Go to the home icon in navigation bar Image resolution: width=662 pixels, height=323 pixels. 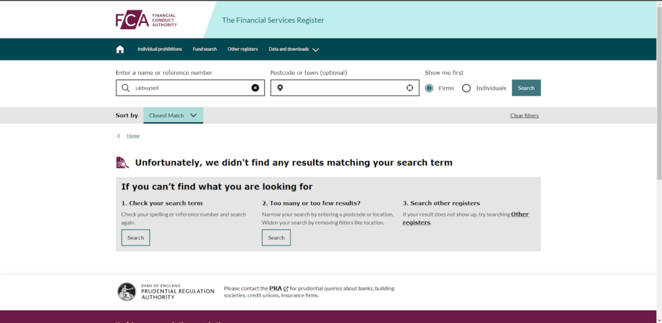coord(120,49)
